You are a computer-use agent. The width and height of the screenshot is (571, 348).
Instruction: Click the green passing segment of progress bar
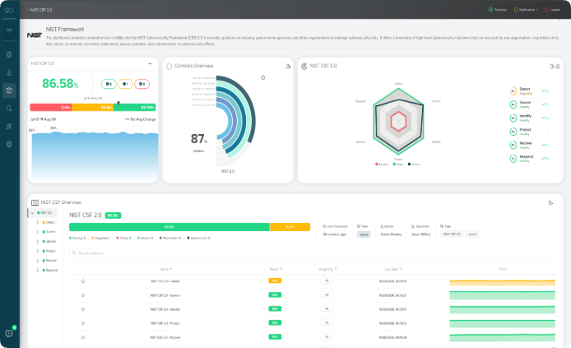pos(169,227)
